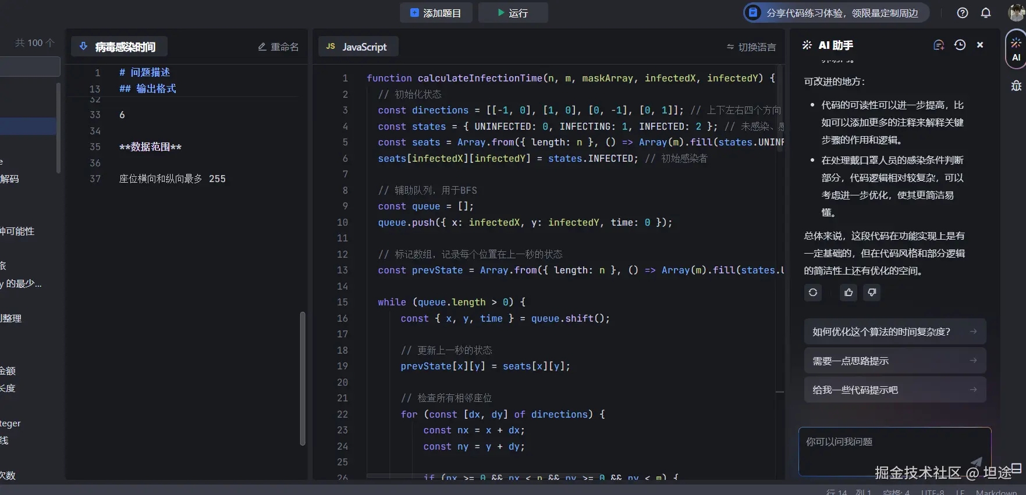
Task: Start a new AI chat conversation
Action: point(939,45)
